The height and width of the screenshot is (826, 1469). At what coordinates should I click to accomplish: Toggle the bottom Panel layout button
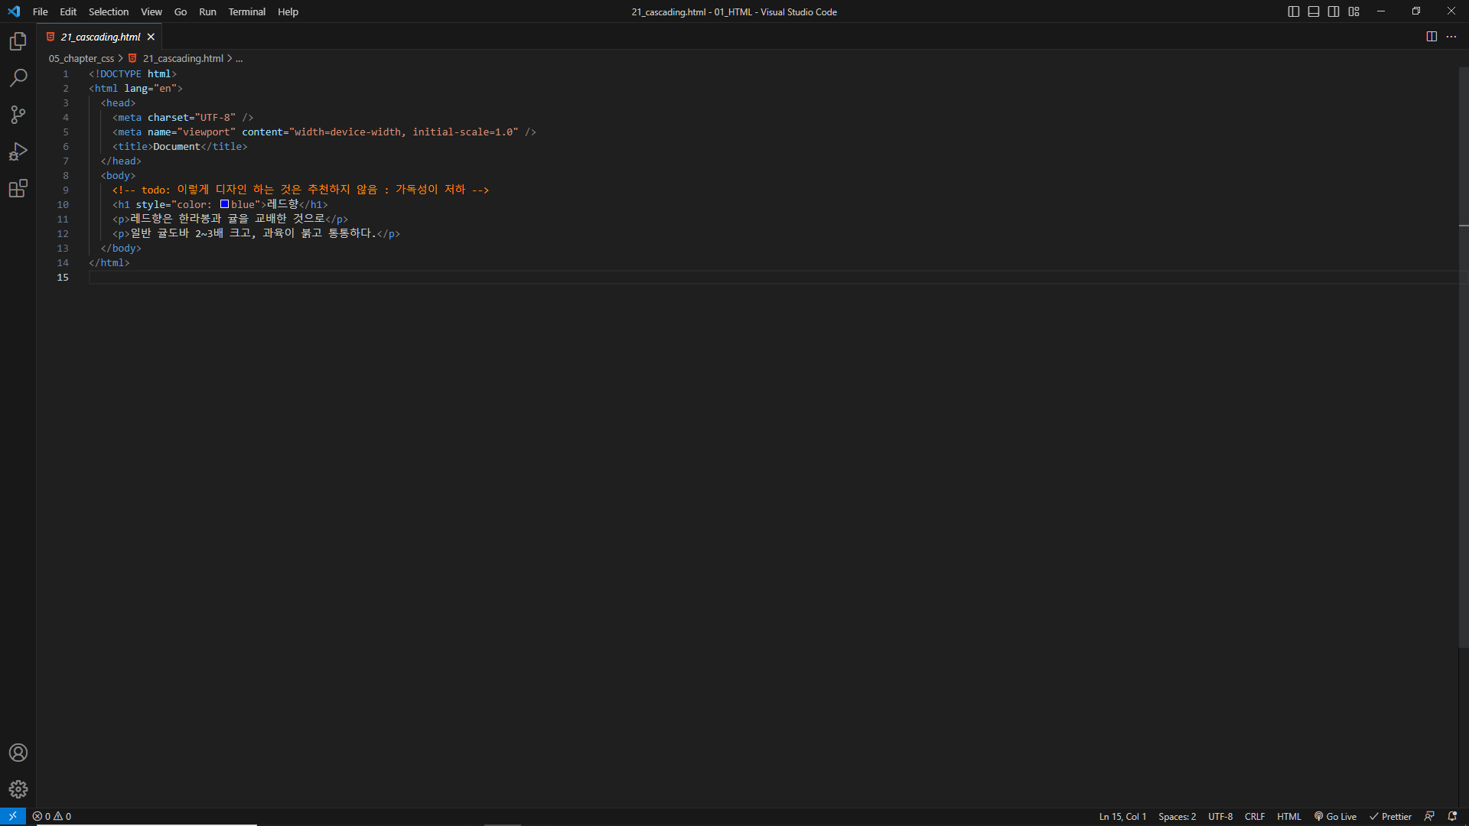point(1314,11)
